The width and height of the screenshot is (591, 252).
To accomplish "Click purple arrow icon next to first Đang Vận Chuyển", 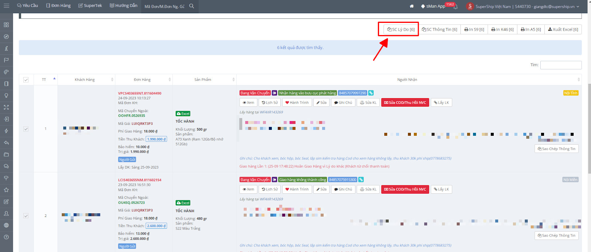I will coord(274,93).
